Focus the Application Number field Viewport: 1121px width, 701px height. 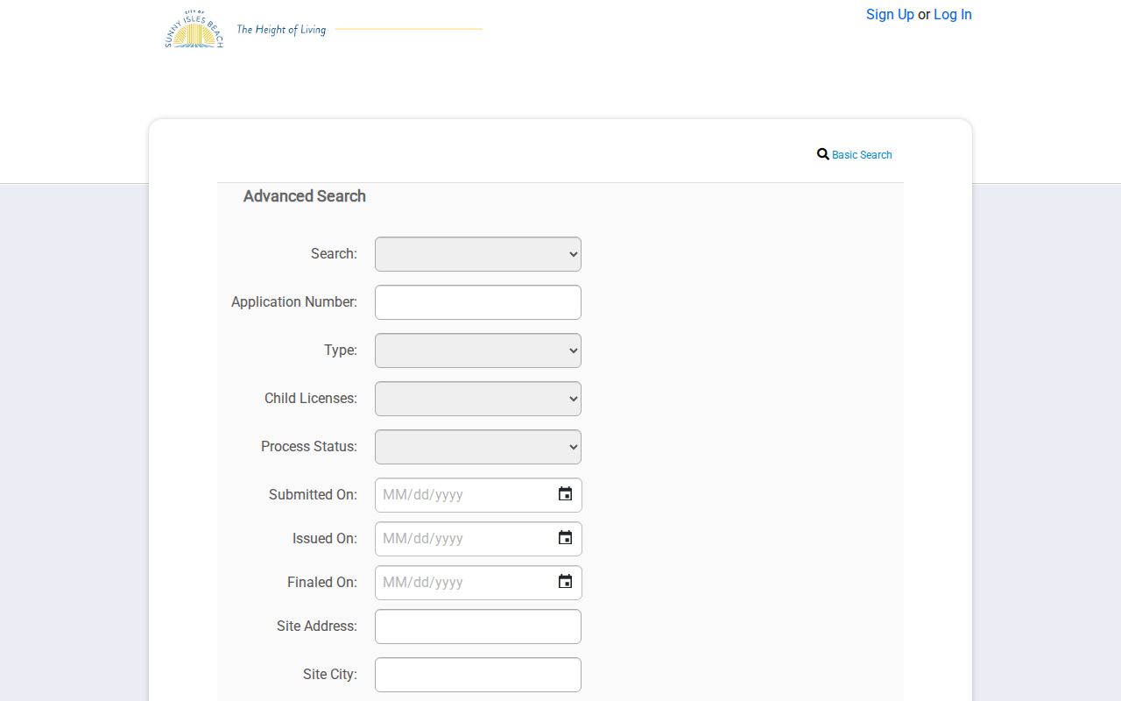[x=478, y=302]
